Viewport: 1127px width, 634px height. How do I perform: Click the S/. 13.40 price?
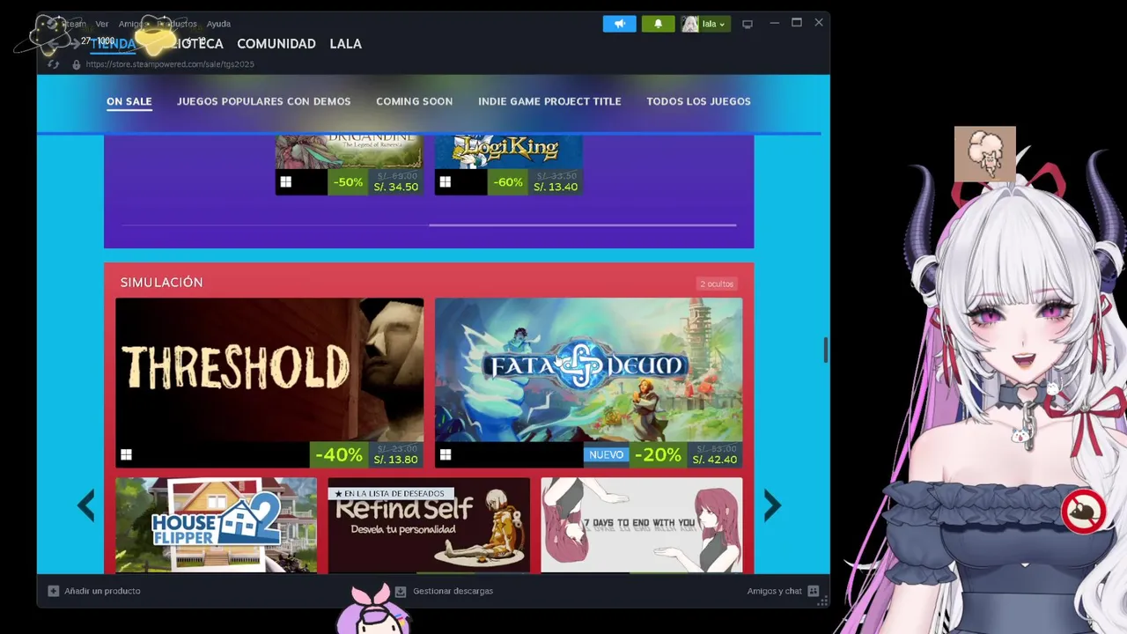click(555, 187)
